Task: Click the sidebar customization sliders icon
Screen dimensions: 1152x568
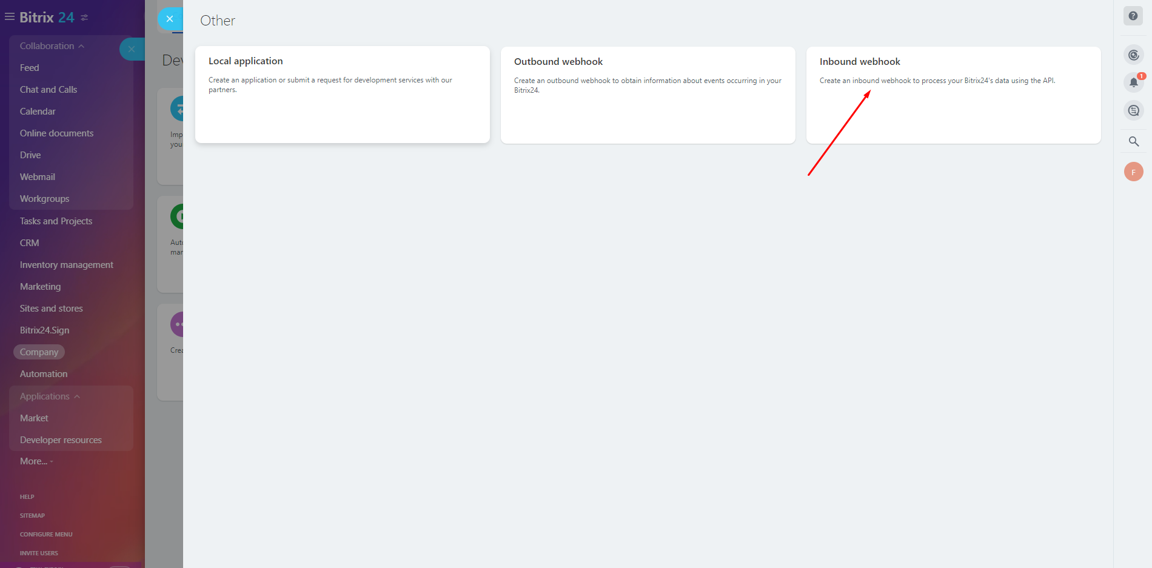Action: pos(84,17)
